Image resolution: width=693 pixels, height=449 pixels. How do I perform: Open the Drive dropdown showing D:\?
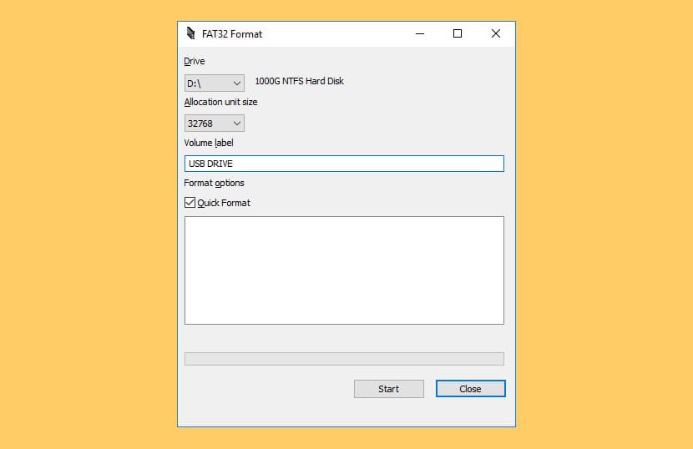pyautogui.click(x=215, y=83)
